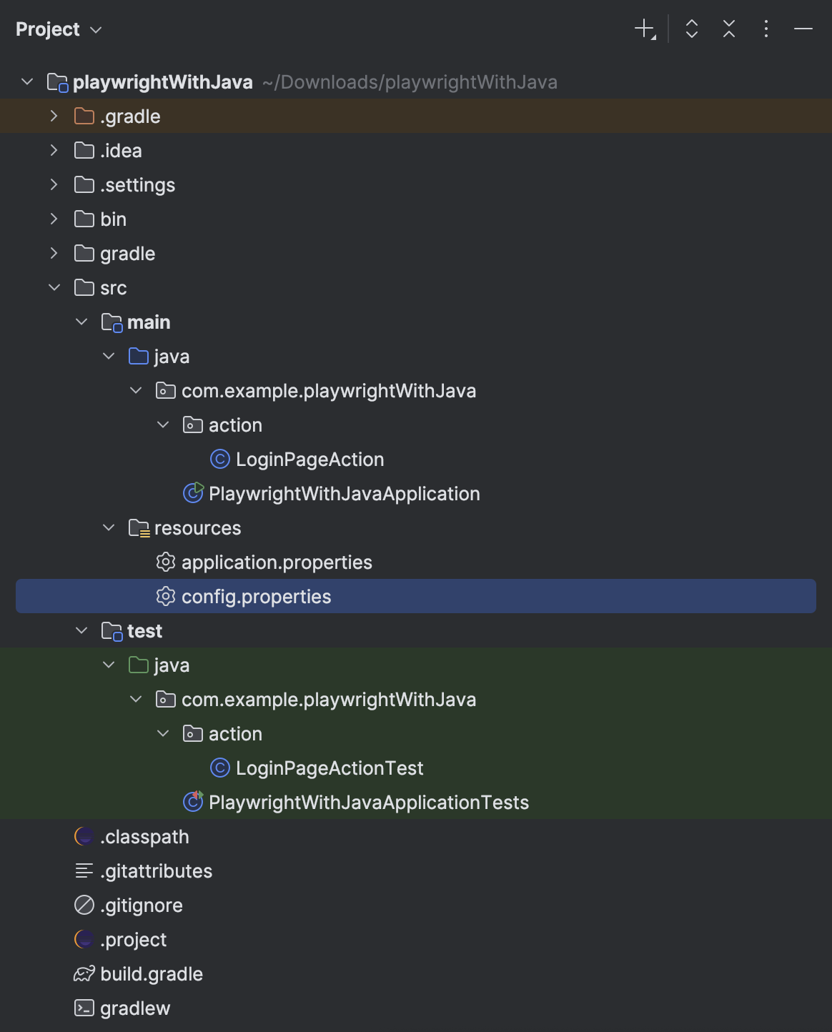Click the application.properties gear icon
This screenshot has height=1032, width=832.
pyautogui.click(x=166, y=562)
